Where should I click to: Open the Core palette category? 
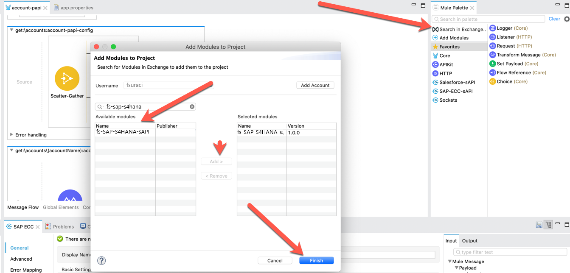(441, 56)
